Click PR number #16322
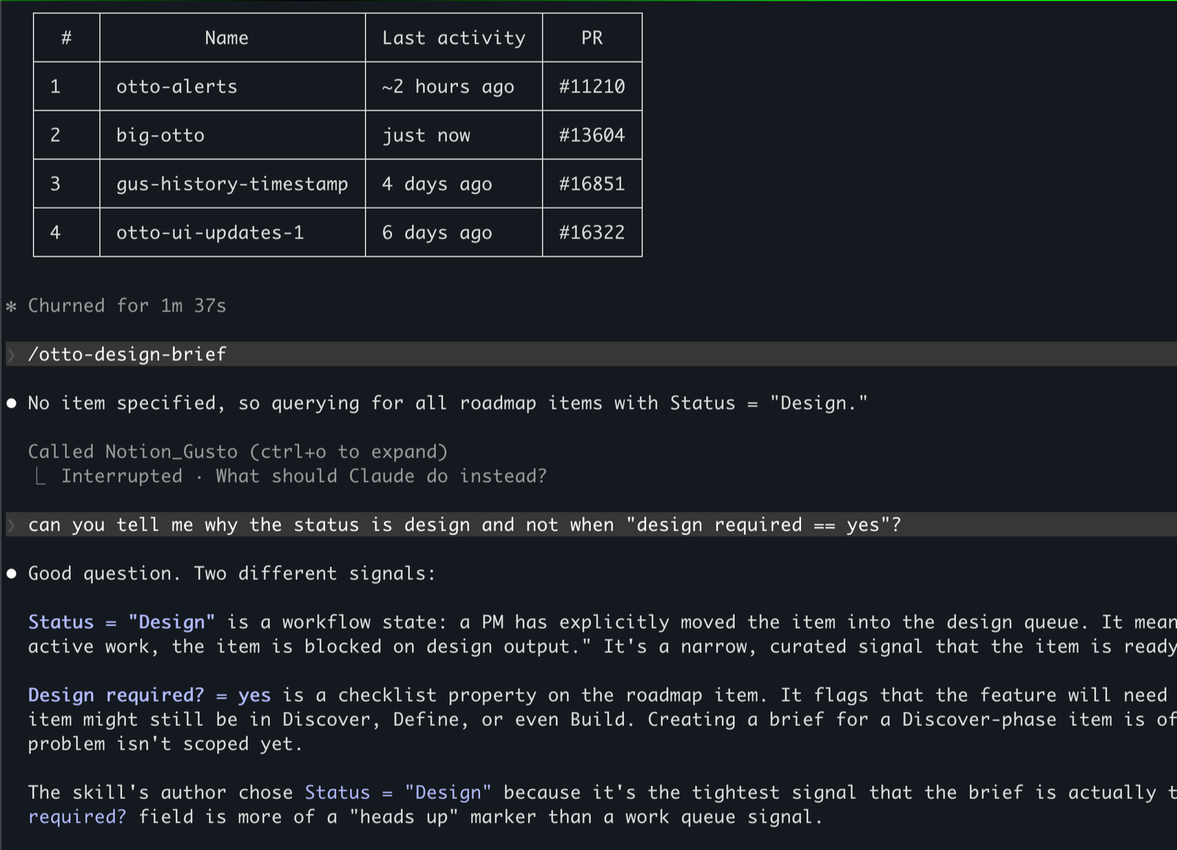The image size is (1177, 850). [x=592, y=233]
